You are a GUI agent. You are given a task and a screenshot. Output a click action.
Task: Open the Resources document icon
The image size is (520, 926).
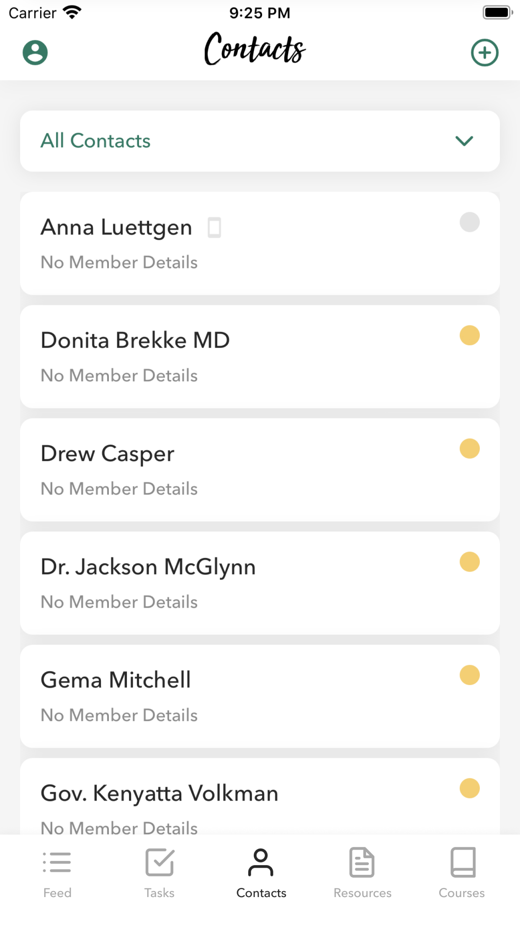tap(362, 862)
